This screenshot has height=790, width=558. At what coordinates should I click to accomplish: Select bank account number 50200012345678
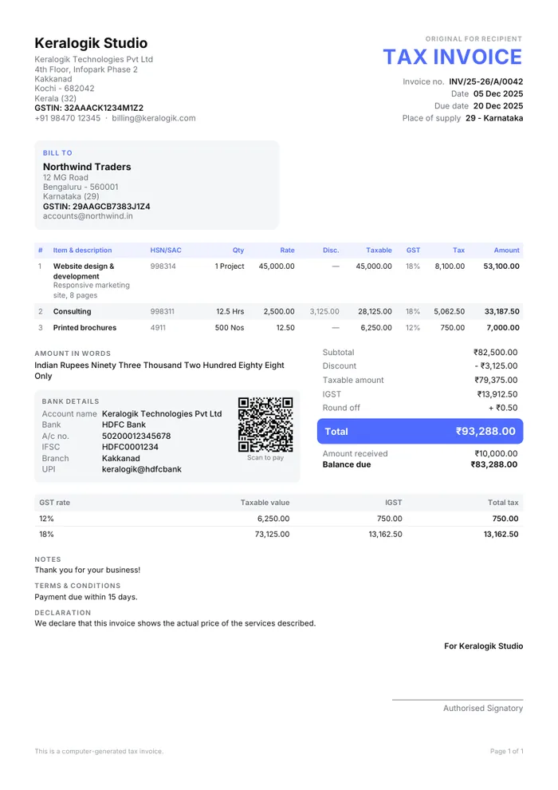pos(136,436)
